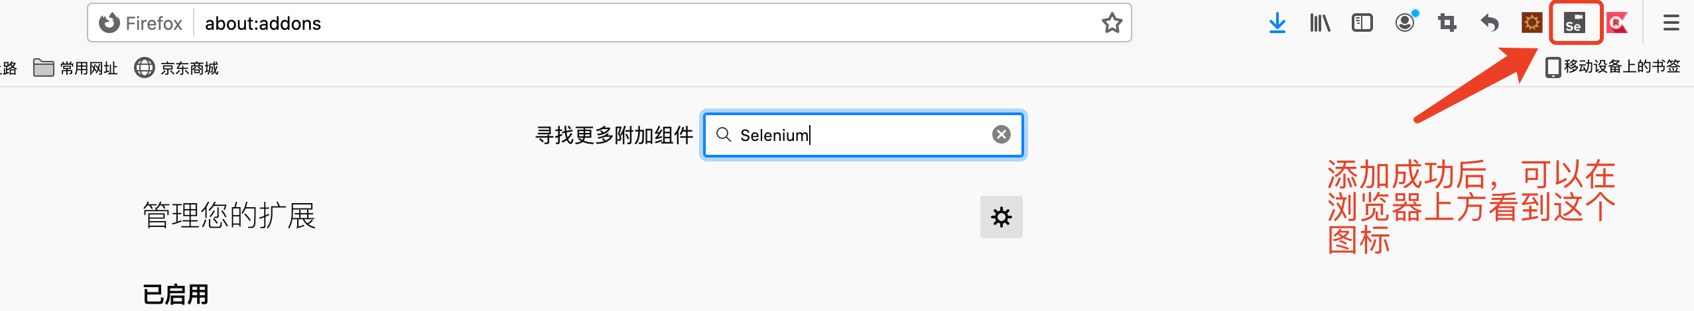The height and width of the screenshot is (311, 1694).
Task: Click the magnifier icon in add-on search
Action: [x=724, y=134]
